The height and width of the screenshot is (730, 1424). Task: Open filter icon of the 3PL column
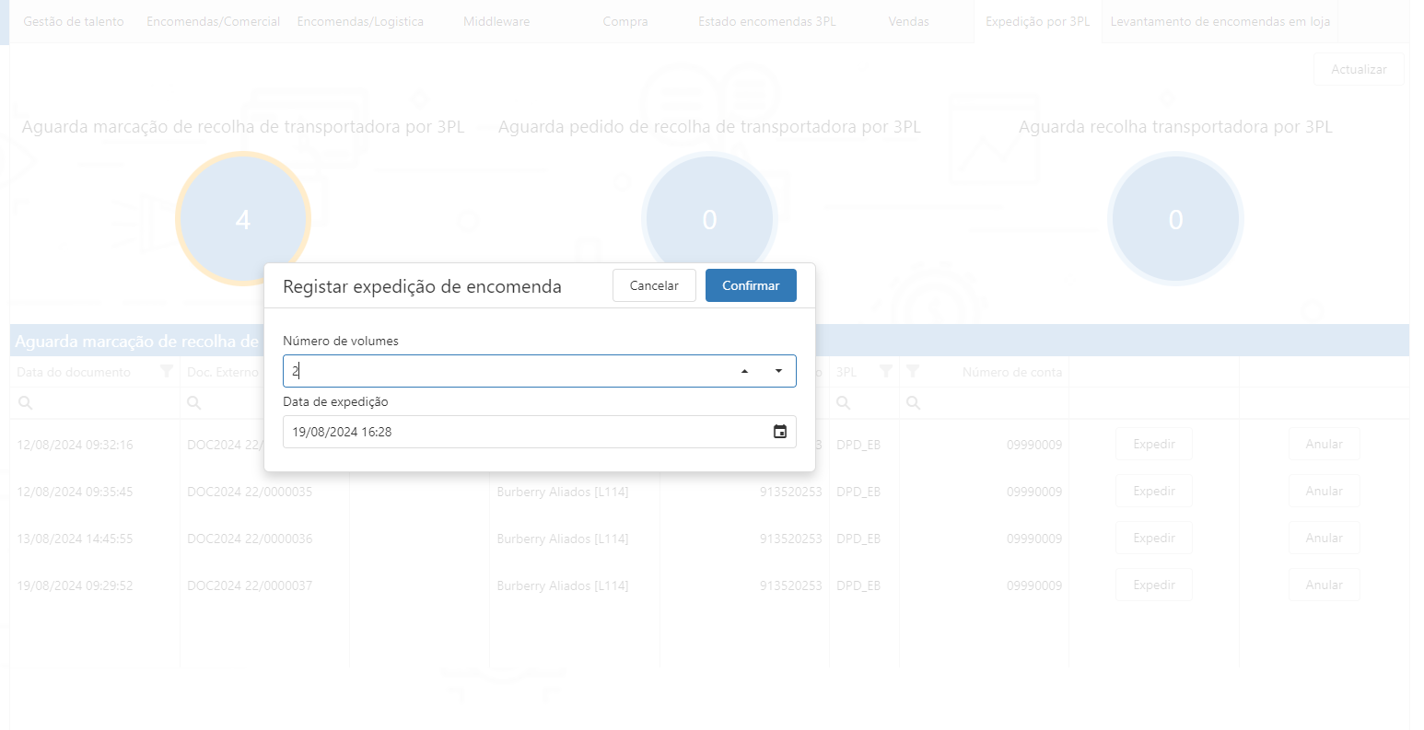(885, 372)
